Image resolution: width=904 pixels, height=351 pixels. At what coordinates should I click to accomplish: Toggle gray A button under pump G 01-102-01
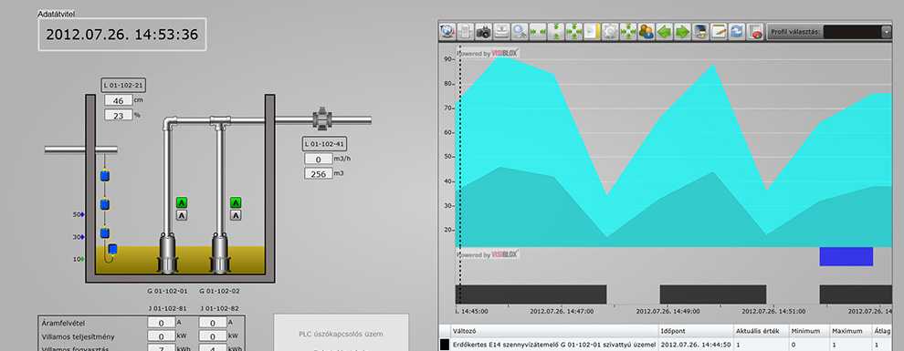click(x=182, y=216)
